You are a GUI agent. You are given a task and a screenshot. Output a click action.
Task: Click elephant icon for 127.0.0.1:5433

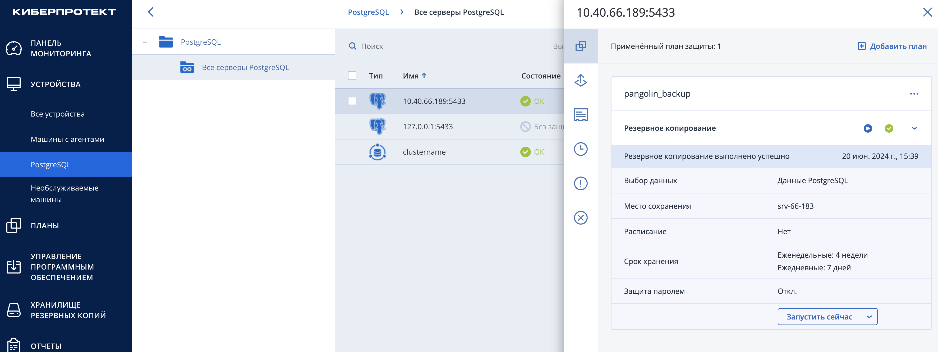coord(378,126)
